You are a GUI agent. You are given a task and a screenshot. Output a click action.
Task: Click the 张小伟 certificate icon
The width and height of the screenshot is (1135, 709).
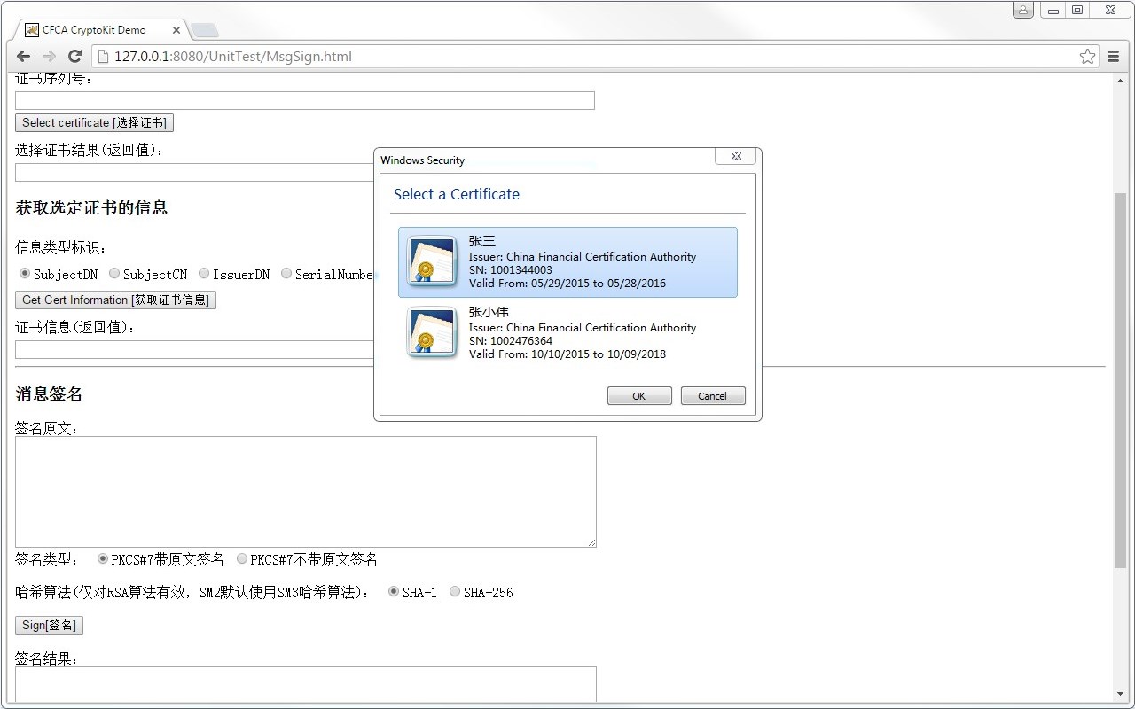click(432, 332)
